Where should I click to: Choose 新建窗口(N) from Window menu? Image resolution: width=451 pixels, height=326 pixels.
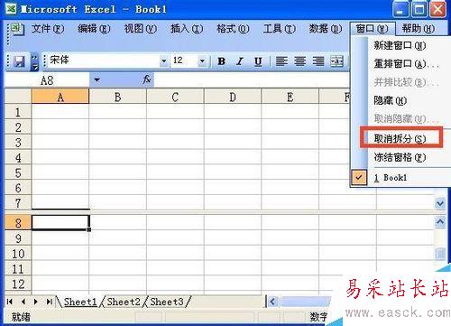tap(400, 46)
